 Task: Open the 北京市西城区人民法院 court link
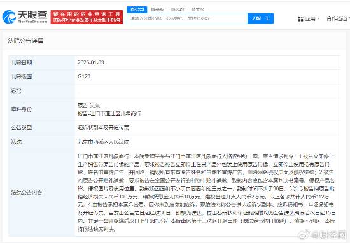[103, 142]
